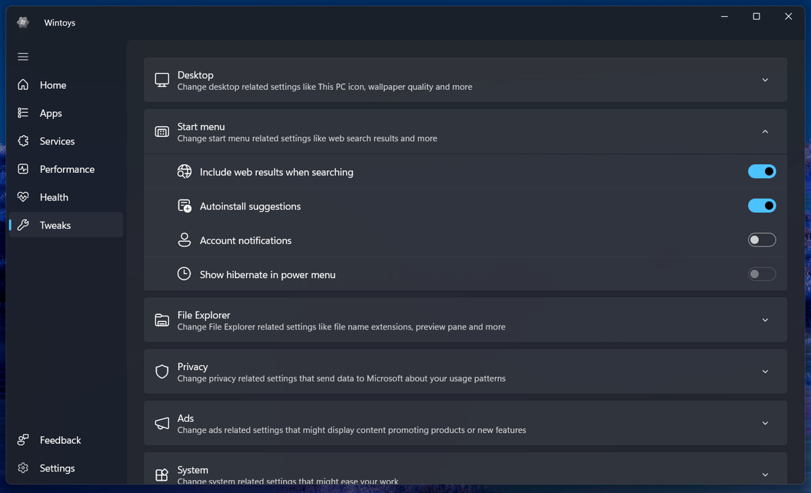Click the Services sidebar icon
This screenshot has height=493, width=811.
point(23,141)
